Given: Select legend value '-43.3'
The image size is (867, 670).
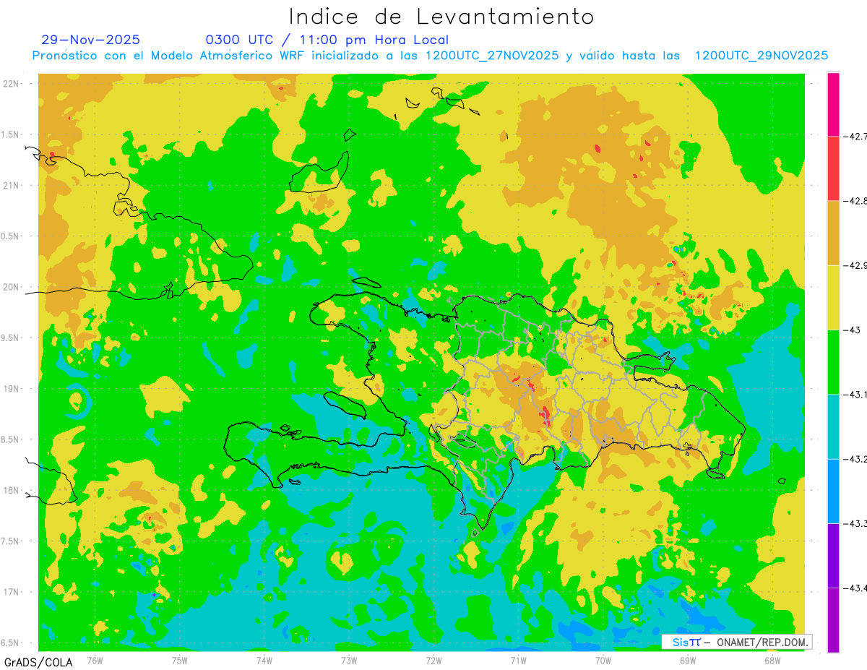Looking at the screenshot, I should click(x=855, y=523).
